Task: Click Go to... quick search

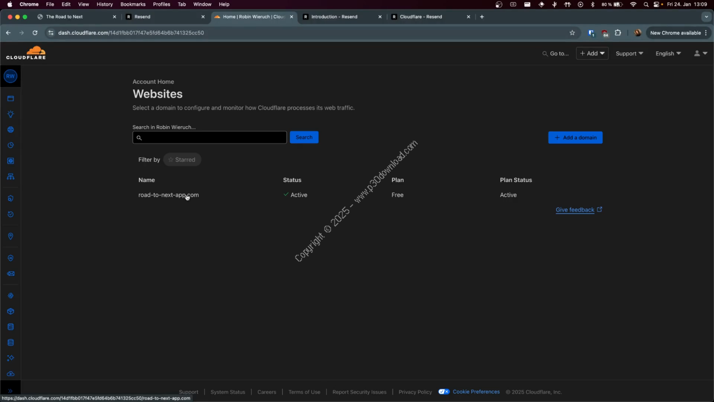Action: pyautogui.click(x=556, y=54)
